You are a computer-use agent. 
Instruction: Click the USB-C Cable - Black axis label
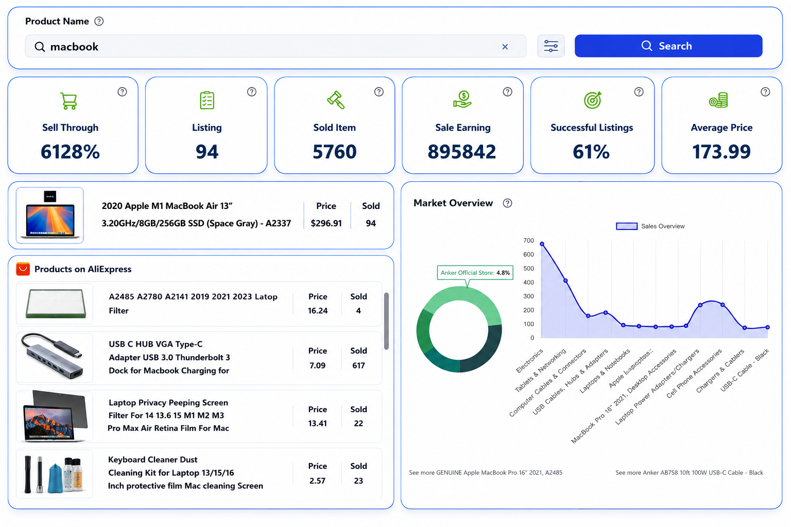745,370
